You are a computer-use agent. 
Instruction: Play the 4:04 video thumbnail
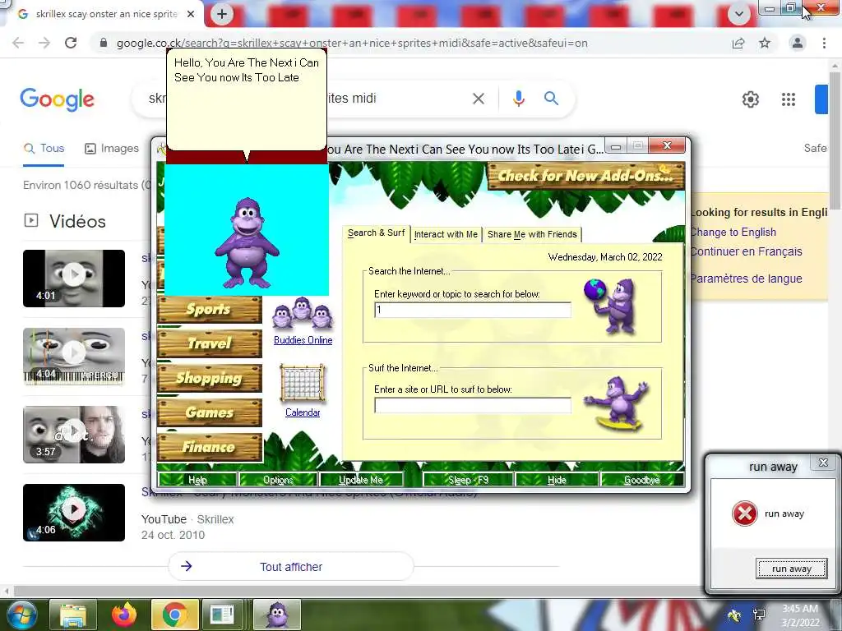point(74,357)
